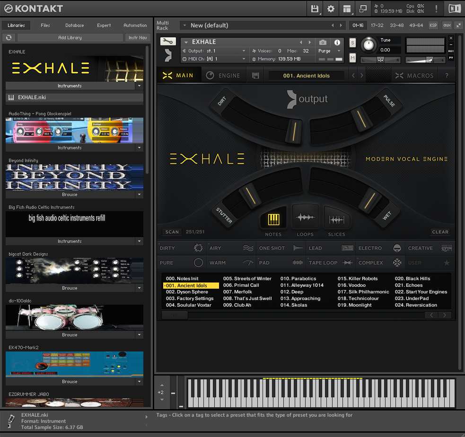The height and width of the screenshot is (437, 465).
Task: Click the Add Library button
Action: click(x=70, y=38)
